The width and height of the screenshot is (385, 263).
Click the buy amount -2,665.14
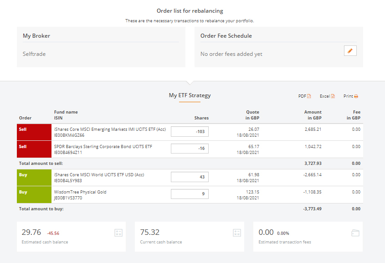pyautogui.click(x=312, y=174)
